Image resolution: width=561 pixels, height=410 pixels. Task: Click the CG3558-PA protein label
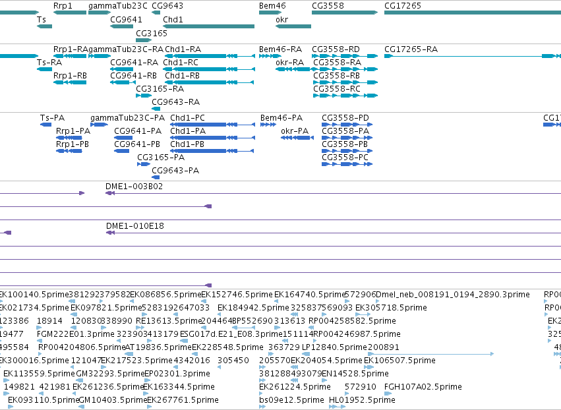(x=345, y=131)
